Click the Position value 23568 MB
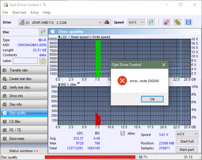The height and width of the screenshot is (160, 202). (x=167, y=143)
